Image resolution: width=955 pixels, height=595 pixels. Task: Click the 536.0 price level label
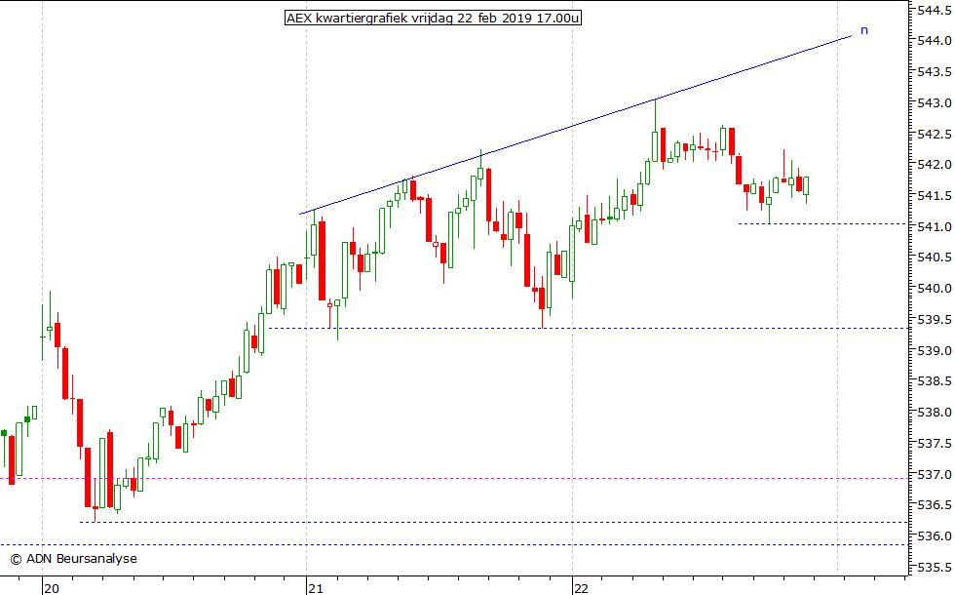pyautogui.click(x=935, y=535)
